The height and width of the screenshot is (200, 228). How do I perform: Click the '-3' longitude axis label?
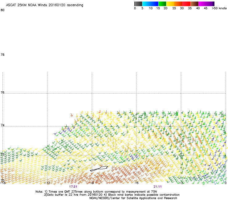pyautogui.click(x=181, y=183)
